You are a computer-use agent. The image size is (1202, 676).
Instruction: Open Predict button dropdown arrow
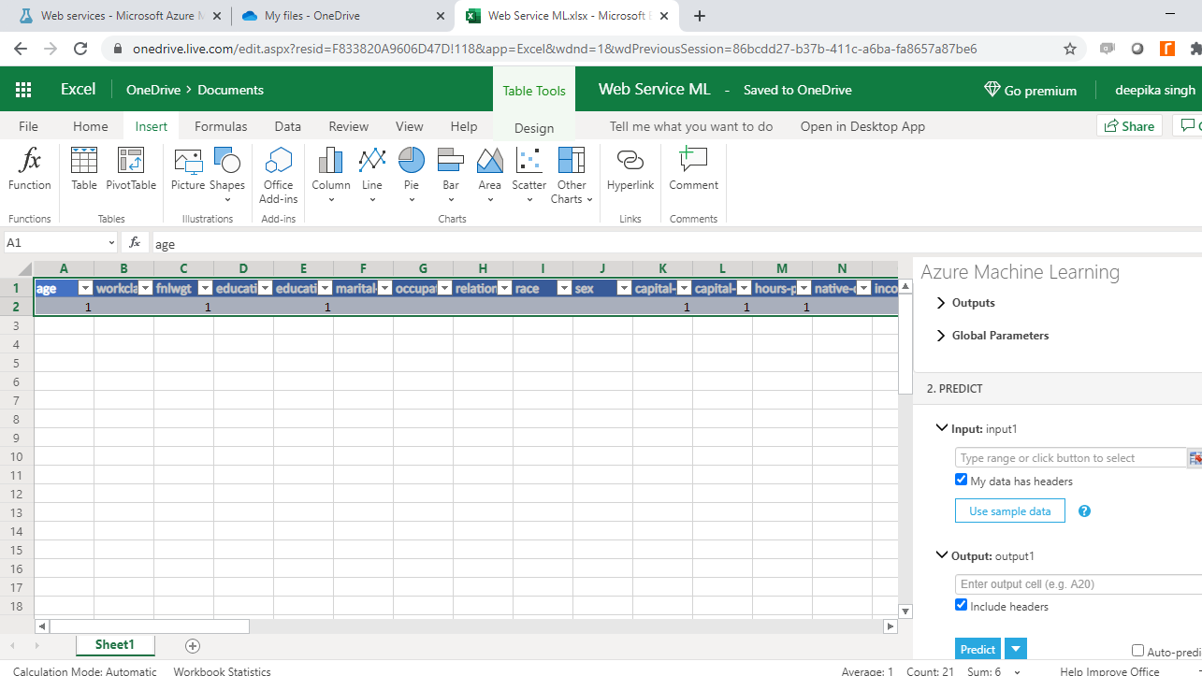[x=1016, y=649]
